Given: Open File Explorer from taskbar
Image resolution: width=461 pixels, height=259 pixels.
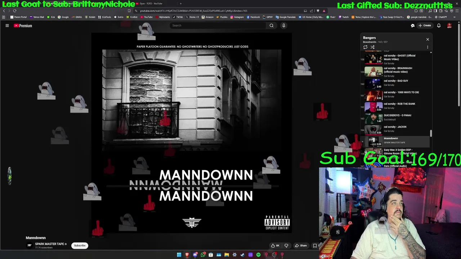Looking at the screenshot, I should click(x=227, y=255).
